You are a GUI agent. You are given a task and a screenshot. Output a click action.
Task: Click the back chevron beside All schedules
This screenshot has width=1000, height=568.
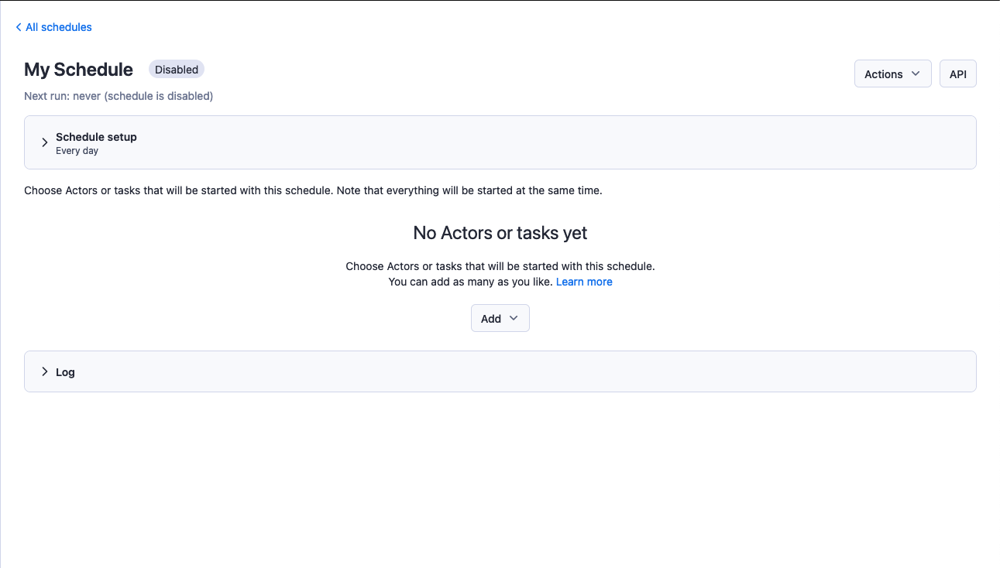pos(19,28)
